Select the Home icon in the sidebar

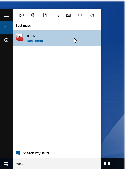6,27
